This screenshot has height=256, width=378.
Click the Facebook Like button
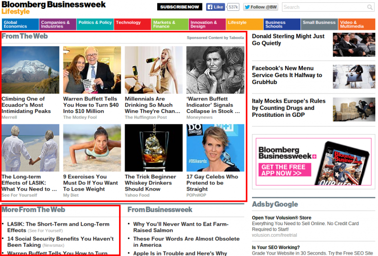pyautogui.click(x=216, y=7)
